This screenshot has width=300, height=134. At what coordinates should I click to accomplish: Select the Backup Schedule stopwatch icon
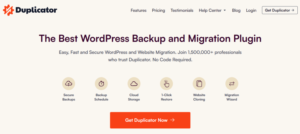click(101, 84)
